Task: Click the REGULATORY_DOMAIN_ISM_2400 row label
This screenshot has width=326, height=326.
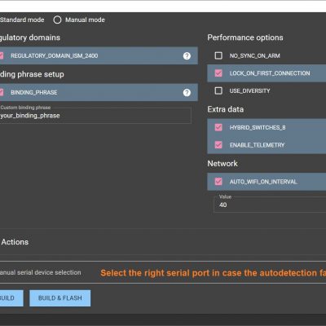Action: (x=55, y=55)
